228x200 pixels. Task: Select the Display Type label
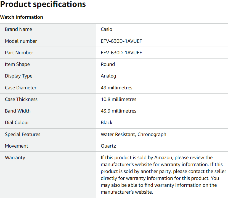tap(18, 76)
